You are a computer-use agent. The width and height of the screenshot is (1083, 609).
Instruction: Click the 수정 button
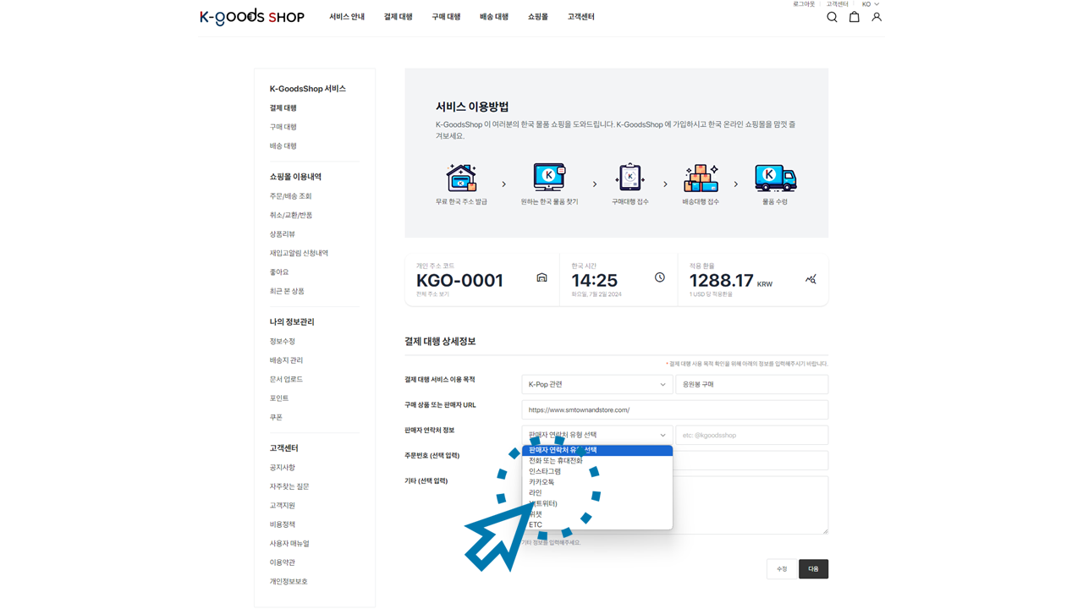point(782,569)
